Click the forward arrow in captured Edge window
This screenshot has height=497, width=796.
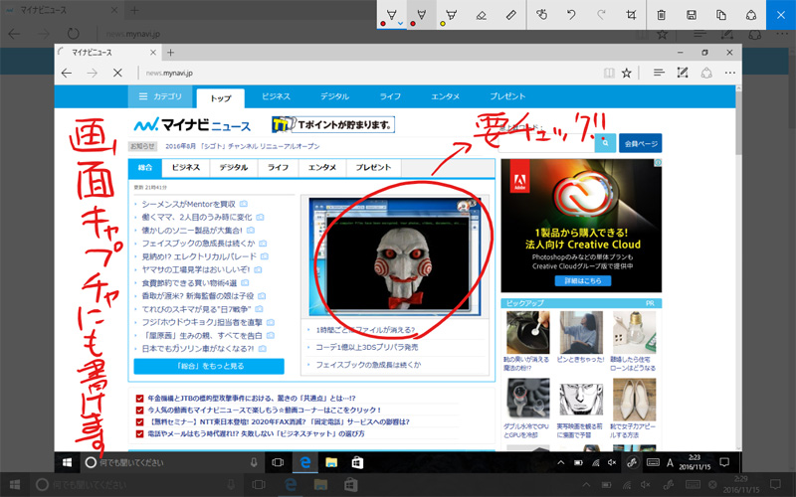pyautogui.click(x=92, y=73)
